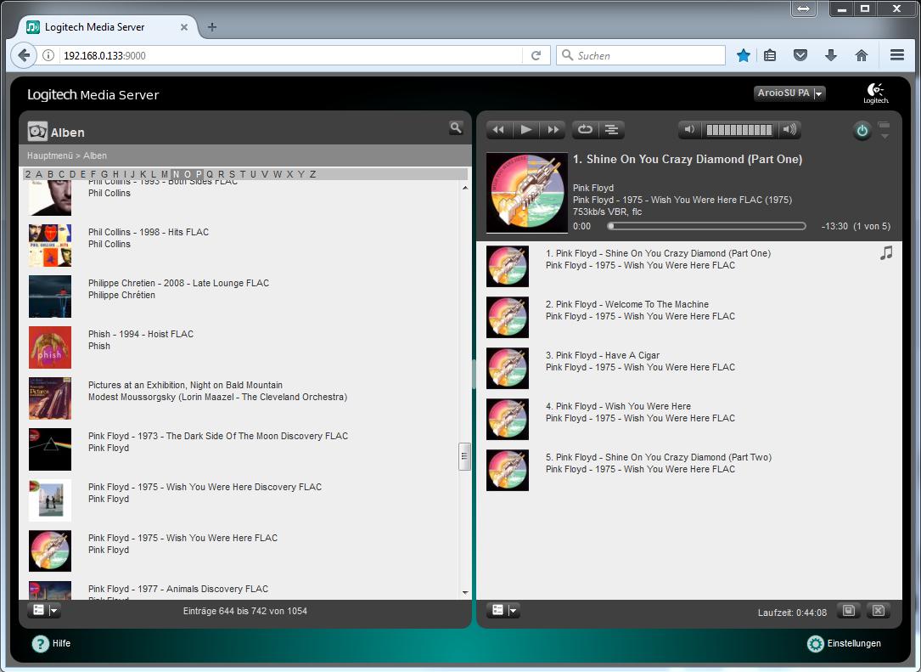The width and height of the screenshot is (921, 672).
Task: Select track 2 Welcome To The Machine
Action: click(626, 304)
